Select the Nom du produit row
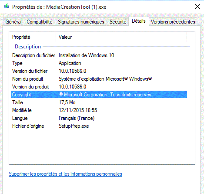 [99, 79]
